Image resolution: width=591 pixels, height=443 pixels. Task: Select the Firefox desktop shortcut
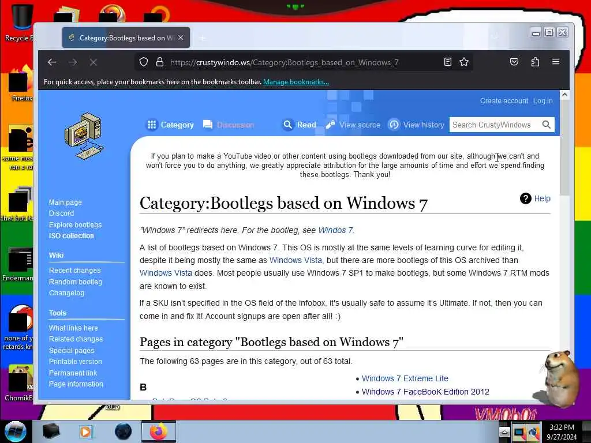coord(21,84)
